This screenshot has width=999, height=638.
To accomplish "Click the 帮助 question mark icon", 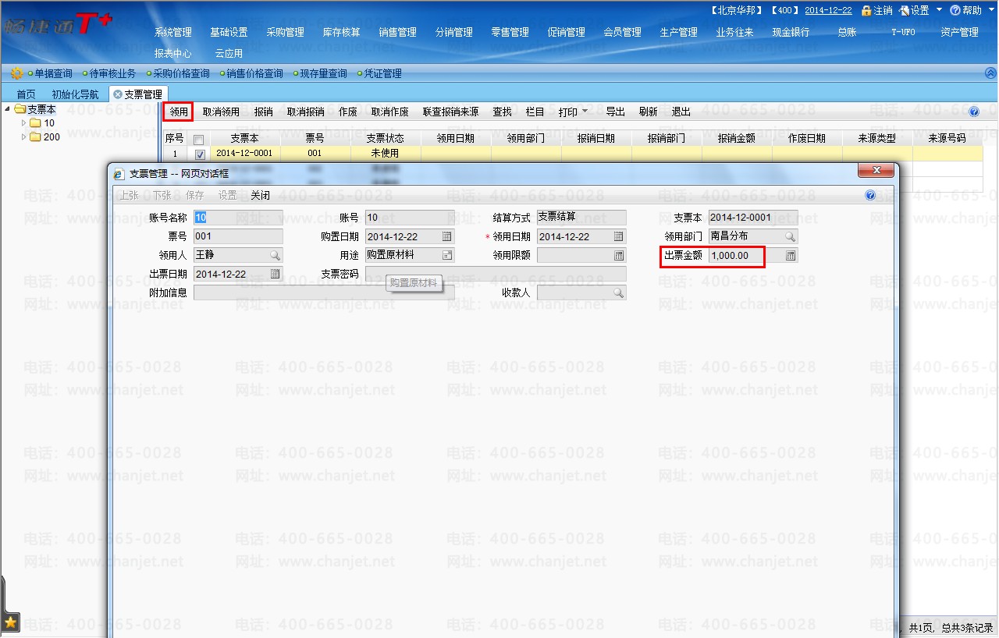I will [x=955, y=10].
